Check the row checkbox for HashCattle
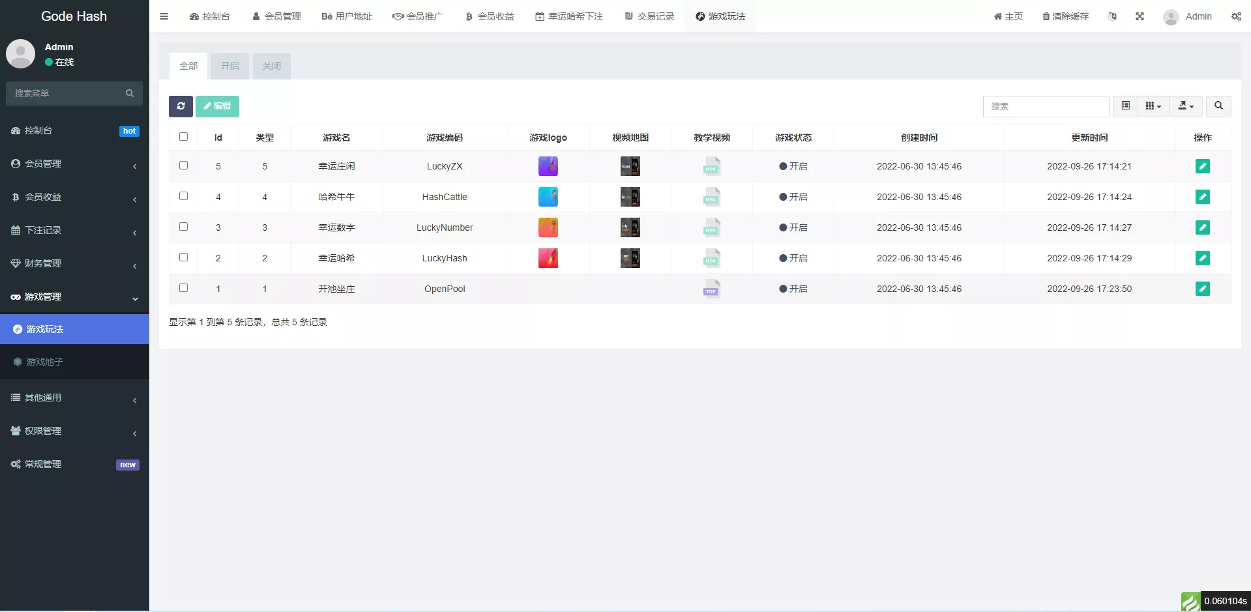This screenshot has width=1251, height=612. tap(183, 196)
